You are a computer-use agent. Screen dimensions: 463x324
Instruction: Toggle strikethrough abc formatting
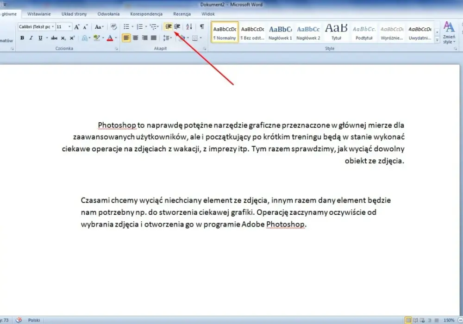[x=54, y=38]
